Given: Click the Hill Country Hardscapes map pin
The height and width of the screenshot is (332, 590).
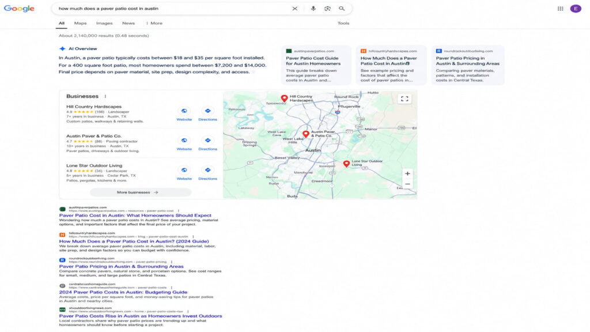Looking at the screenshot, I should click(285, 99).
